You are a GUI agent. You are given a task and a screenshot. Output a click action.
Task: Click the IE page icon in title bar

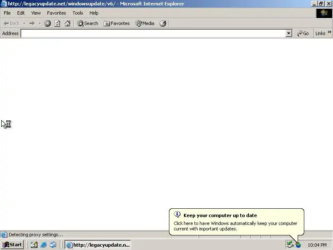click(x=4, y=4)
